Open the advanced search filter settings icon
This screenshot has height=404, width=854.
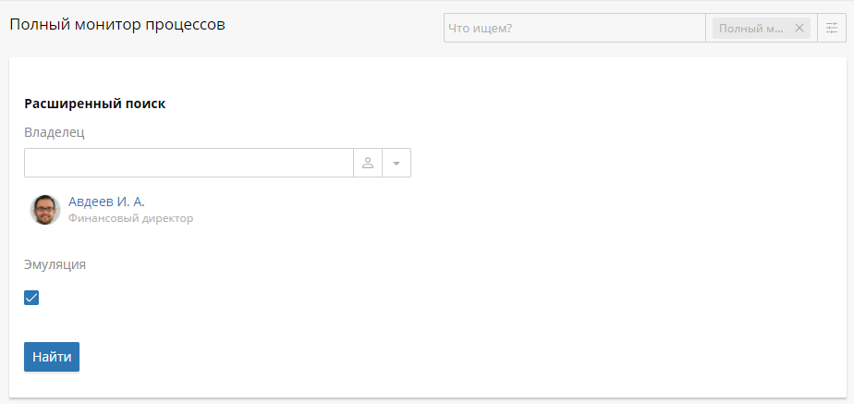[x=832, y=28]
